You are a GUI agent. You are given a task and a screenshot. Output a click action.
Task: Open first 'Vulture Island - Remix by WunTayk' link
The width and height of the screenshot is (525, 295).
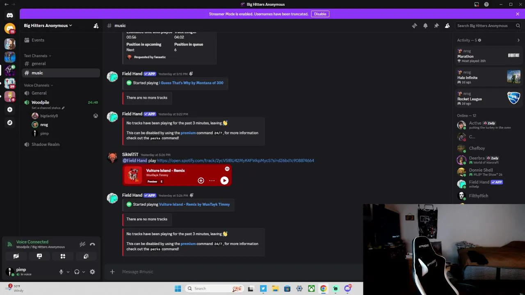194,204
